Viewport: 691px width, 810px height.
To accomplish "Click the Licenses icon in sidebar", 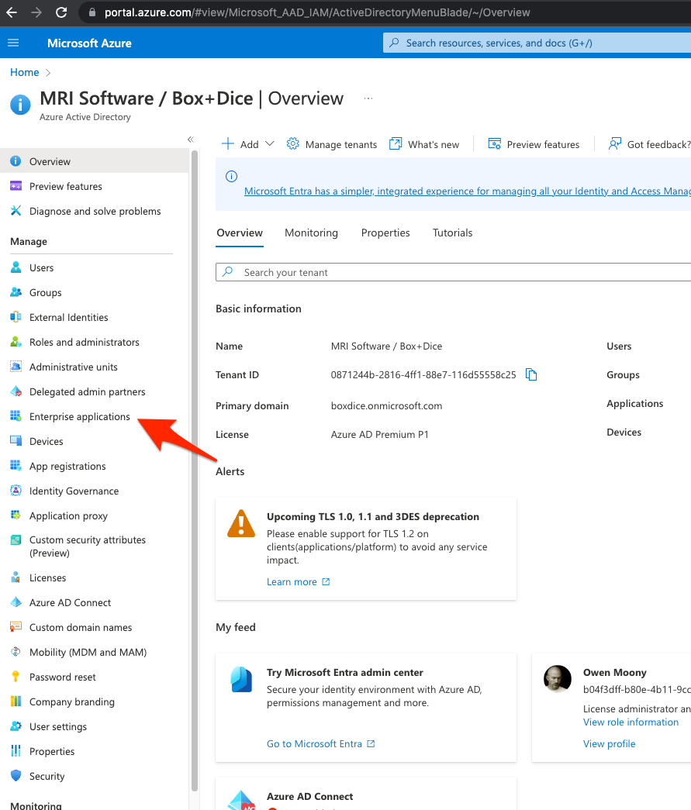I will coord(16,577).
